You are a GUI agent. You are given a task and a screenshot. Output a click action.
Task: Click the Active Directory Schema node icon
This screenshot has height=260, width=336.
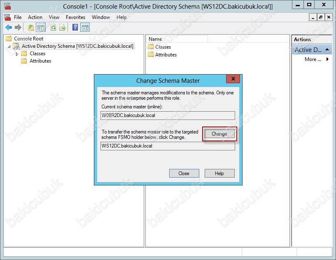pyautogui.click(x=16, y=46)
